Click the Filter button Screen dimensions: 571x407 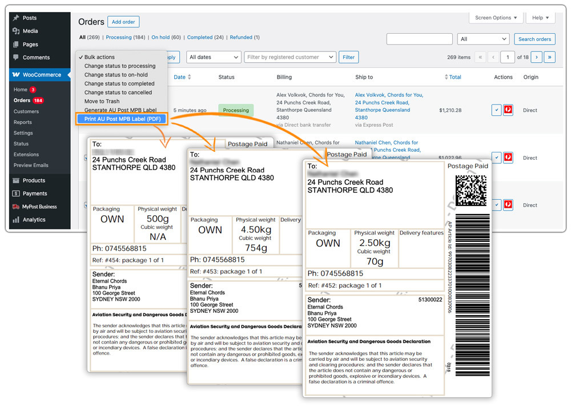[x=348, y=57]
